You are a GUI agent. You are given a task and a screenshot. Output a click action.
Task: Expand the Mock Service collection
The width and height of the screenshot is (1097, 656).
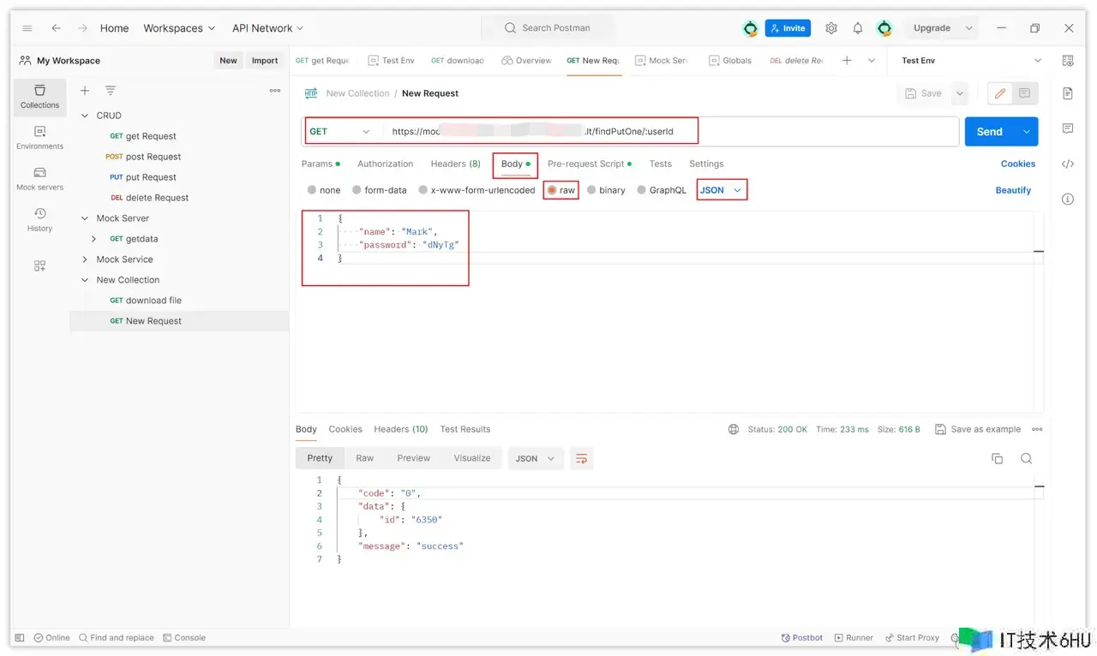tap(85, 259)
